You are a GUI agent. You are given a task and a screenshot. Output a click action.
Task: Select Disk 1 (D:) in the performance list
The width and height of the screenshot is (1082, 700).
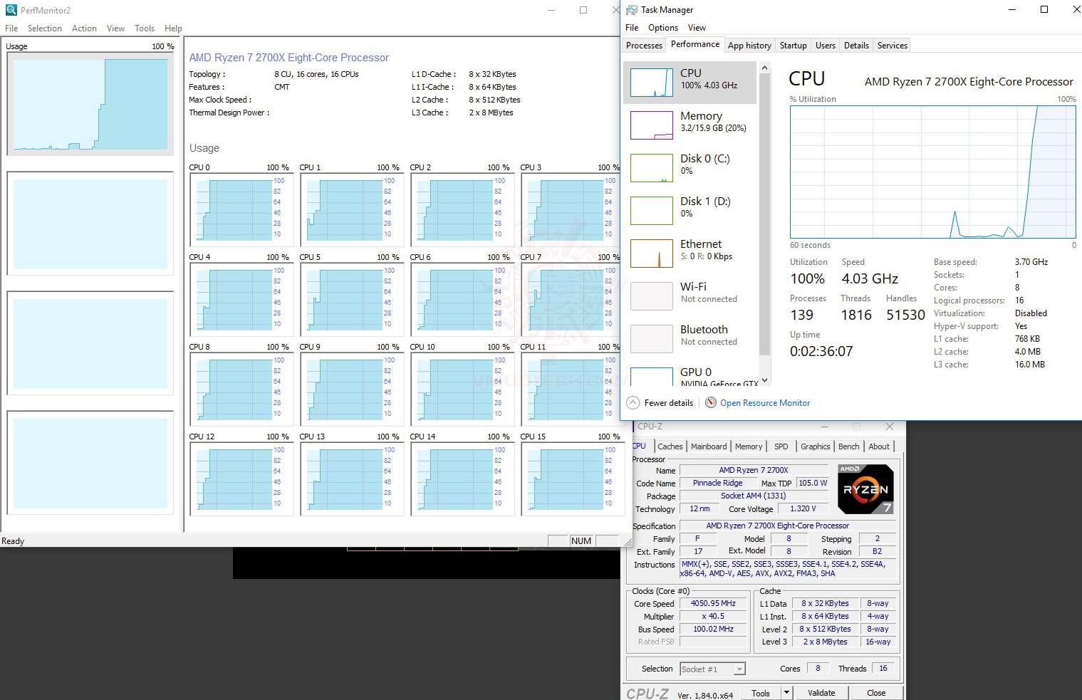(x=690, y=211)
